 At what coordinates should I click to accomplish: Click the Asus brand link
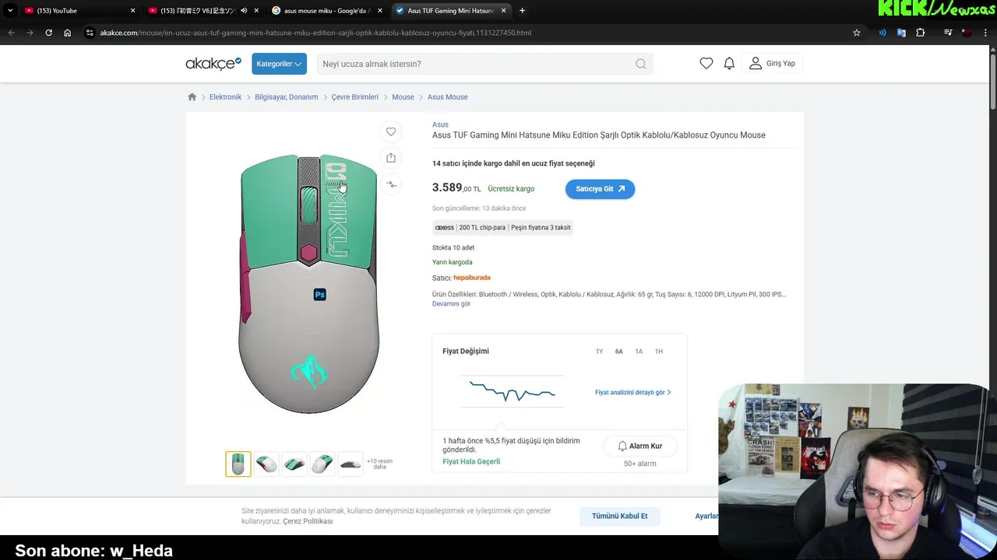click(x=440, y=124)
